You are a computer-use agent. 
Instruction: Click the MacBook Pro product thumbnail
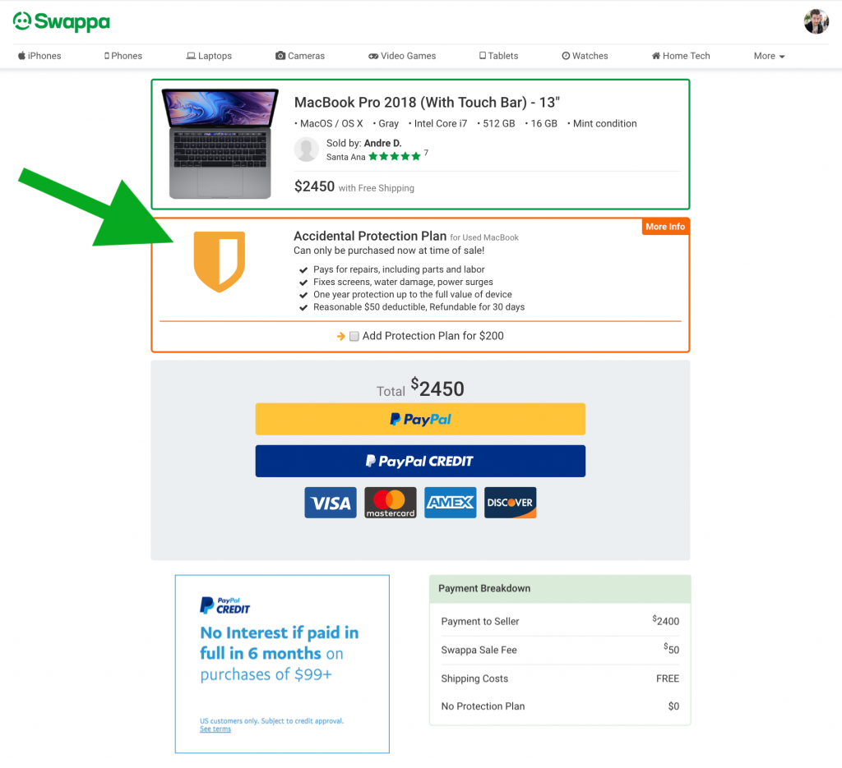pyautogui.click(x=220, y=144)
